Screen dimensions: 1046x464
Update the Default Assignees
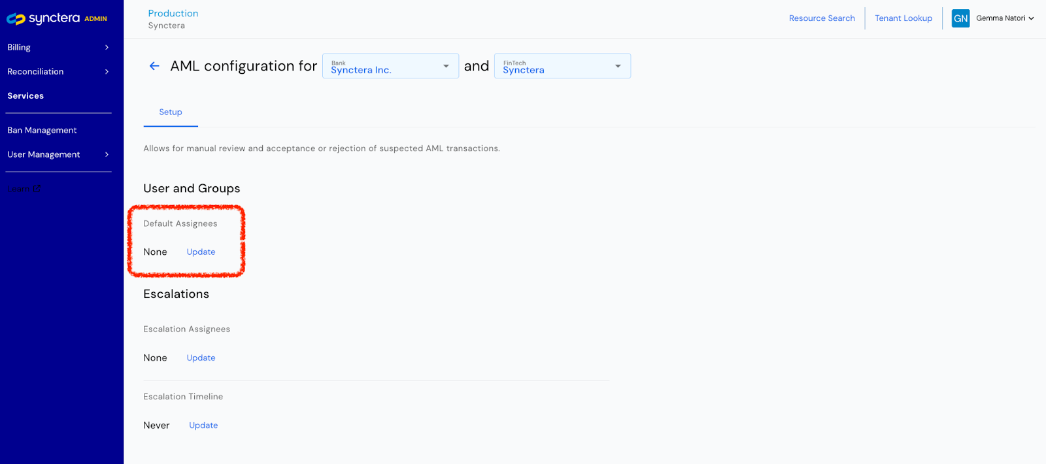tap(201, 252)
